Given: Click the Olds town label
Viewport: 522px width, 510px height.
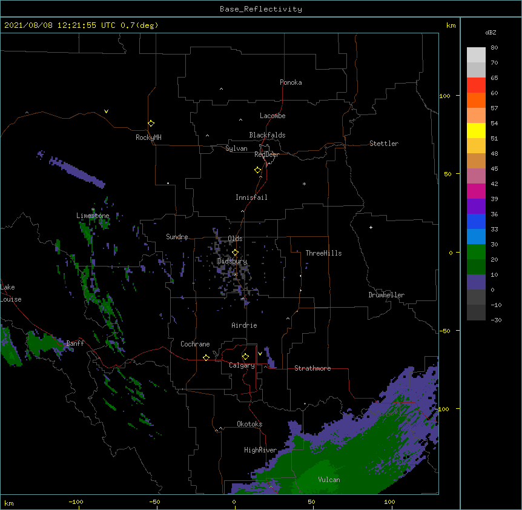Looking at the screenshot, I should pos(235,239).
